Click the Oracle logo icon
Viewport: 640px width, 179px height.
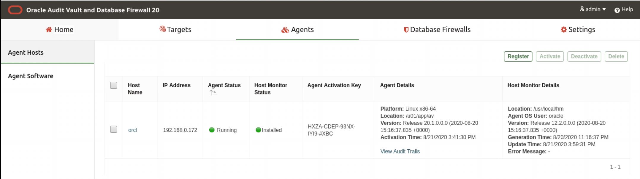pos(15,10)
